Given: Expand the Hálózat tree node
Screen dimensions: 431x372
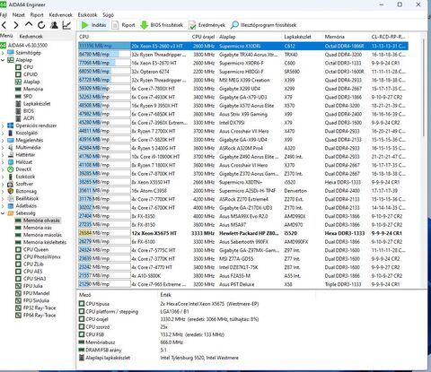Looking at the screenshot, I should pos(3,162).
